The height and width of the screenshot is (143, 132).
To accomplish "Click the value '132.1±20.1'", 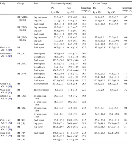I will click(113, 133).
